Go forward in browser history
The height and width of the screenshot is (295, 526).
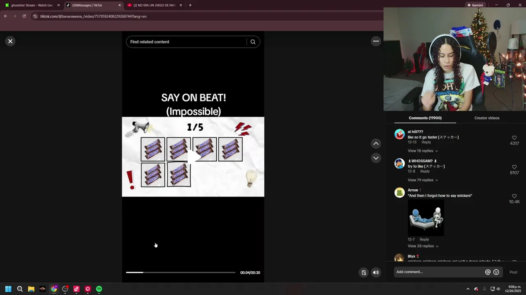15,16
